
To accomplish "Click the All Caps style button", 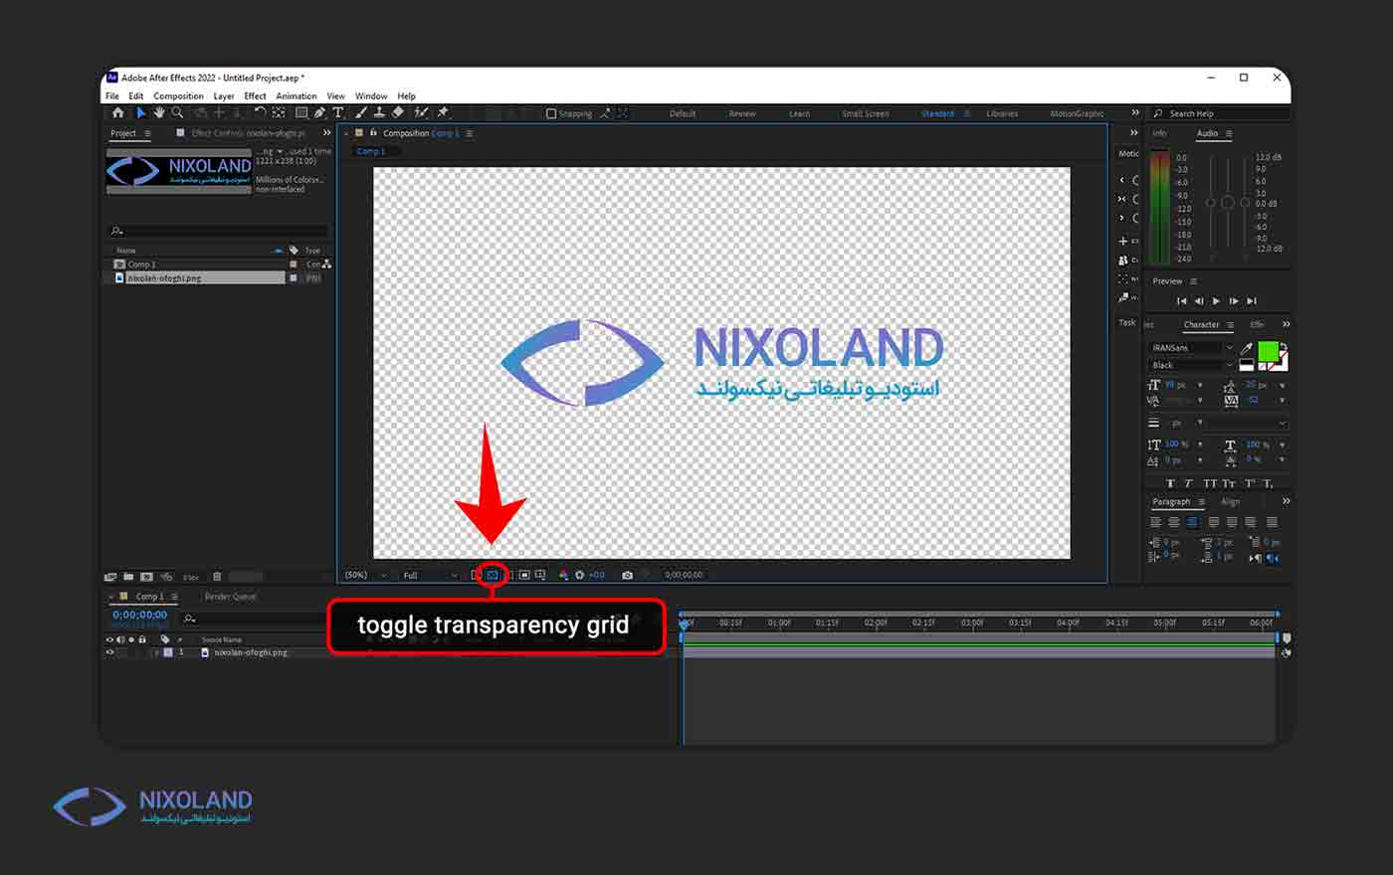I will point(1209,483).
